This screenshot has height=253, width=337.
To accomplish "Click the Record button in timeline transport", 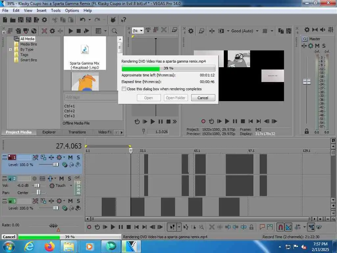I will click(x=89, y=227).
